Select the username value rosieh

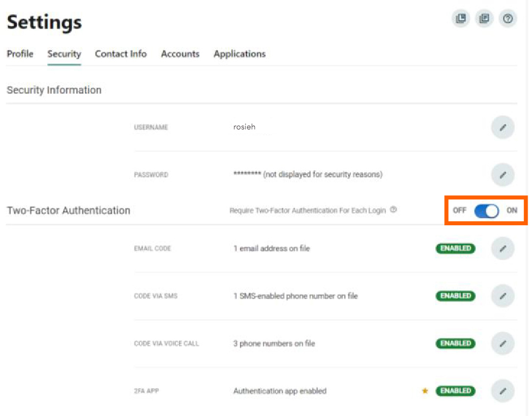point(244,127)
